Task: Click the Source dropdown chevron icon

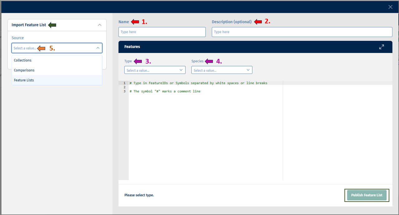Action: pos(98,48)
